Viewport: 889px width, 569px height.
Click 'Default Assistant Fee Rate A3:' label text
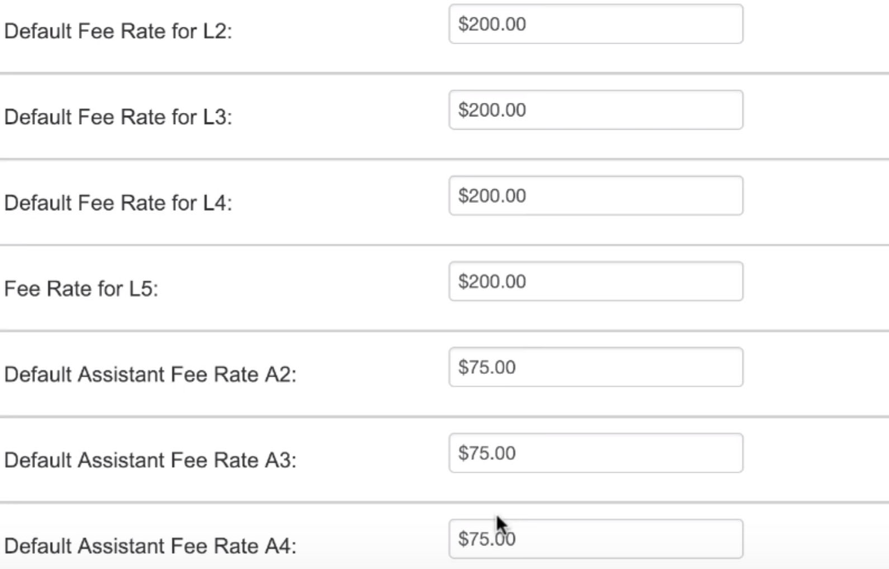150,461
